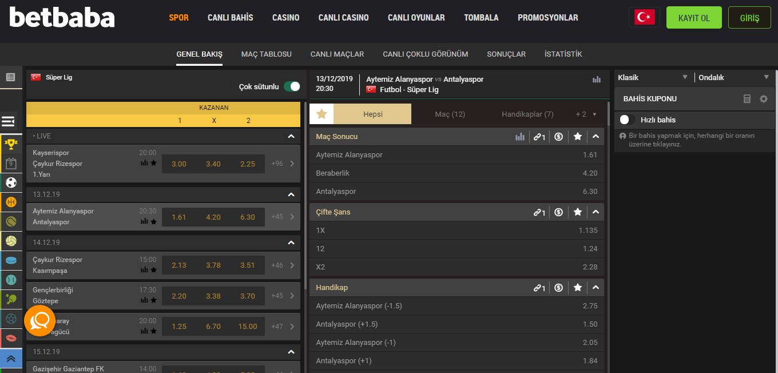This screenshot has height=373, width=778.
Task: Collapse the 14.12.19 date section
Action: [x=291, y=243]
